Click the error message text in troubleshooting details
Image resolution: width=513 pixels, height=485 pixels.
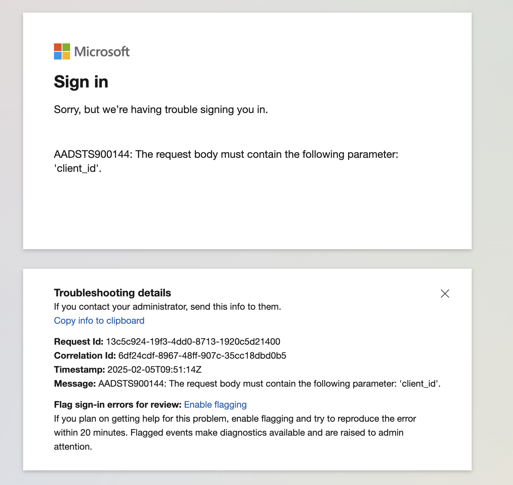[x=269, y=384]
